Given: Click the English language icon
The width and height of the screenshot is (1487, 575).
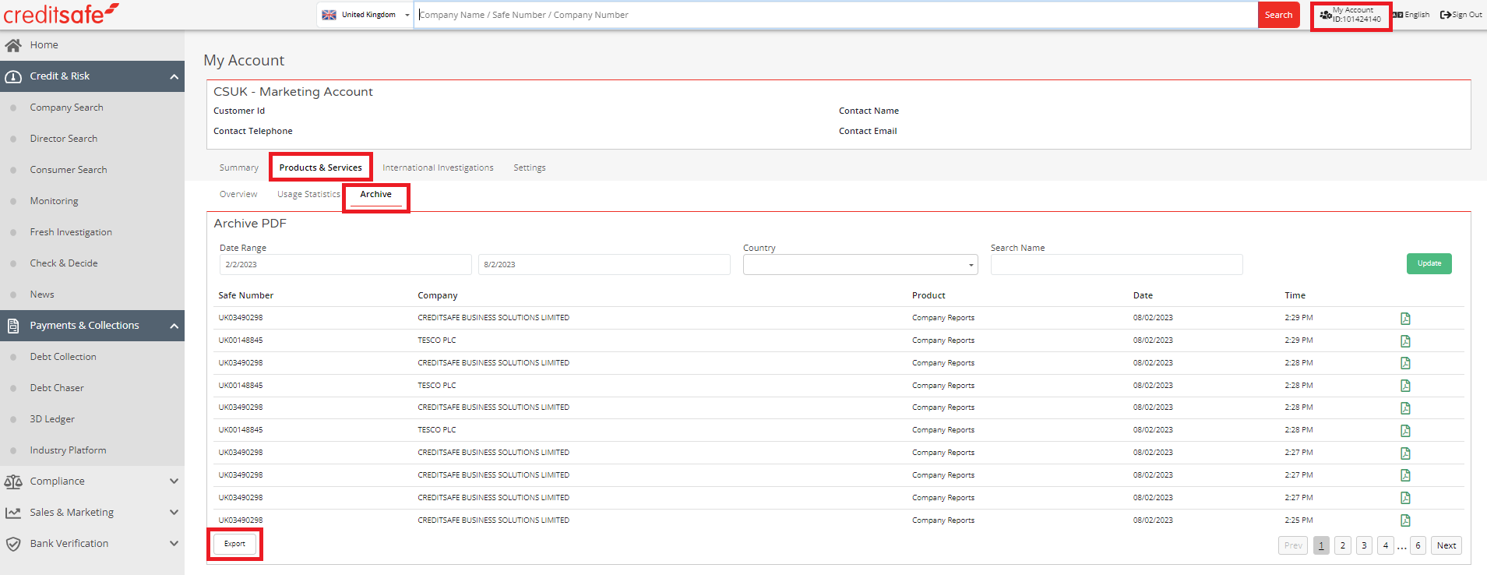Looking at the screenshot, I should (x=1397, y=15).
